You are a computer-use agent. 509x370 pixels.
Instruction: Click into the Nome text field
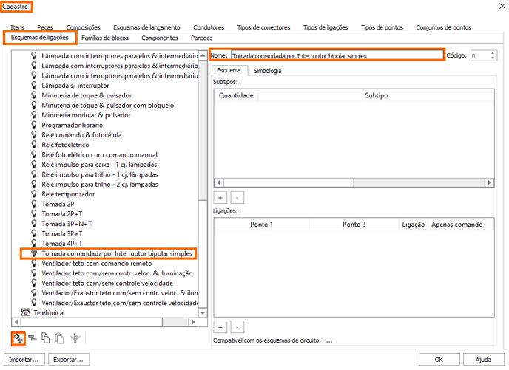point(336,55)
